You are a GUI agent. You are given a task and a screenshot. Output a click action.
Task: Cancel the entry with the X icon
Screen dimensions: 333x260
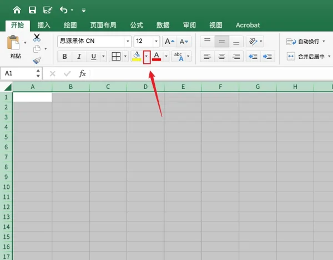coord(53,74)
